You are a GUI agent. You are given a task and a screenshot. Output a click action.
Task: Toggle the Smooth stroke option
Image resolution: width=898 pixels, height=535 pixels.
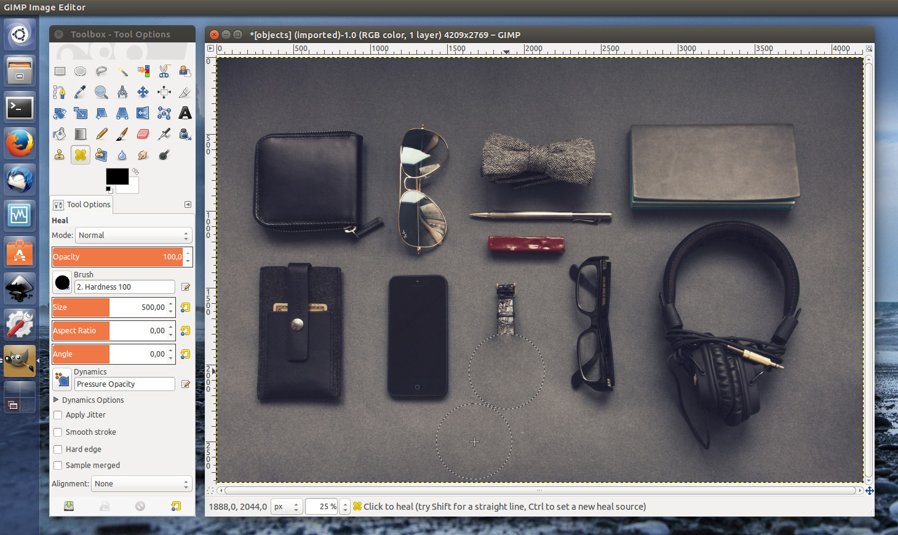pos(58,432)
